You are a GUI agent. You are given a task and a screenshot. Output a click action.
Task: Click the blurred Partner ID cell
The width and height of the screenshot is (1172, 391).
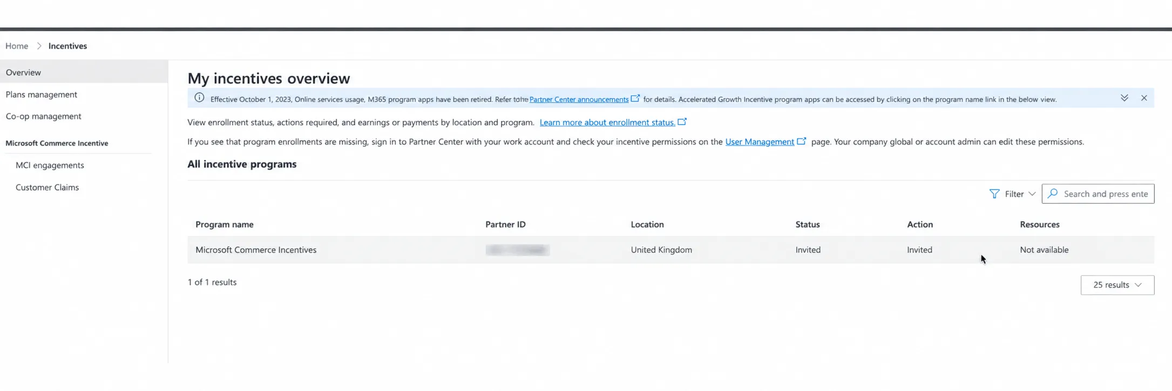pos(517,250)
